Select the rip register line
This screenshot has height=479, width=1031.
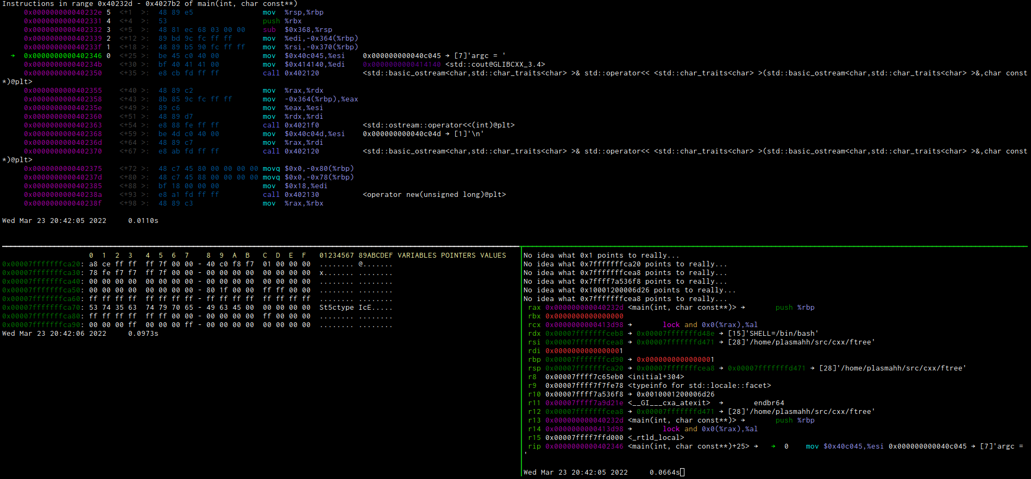click(775, 446)
